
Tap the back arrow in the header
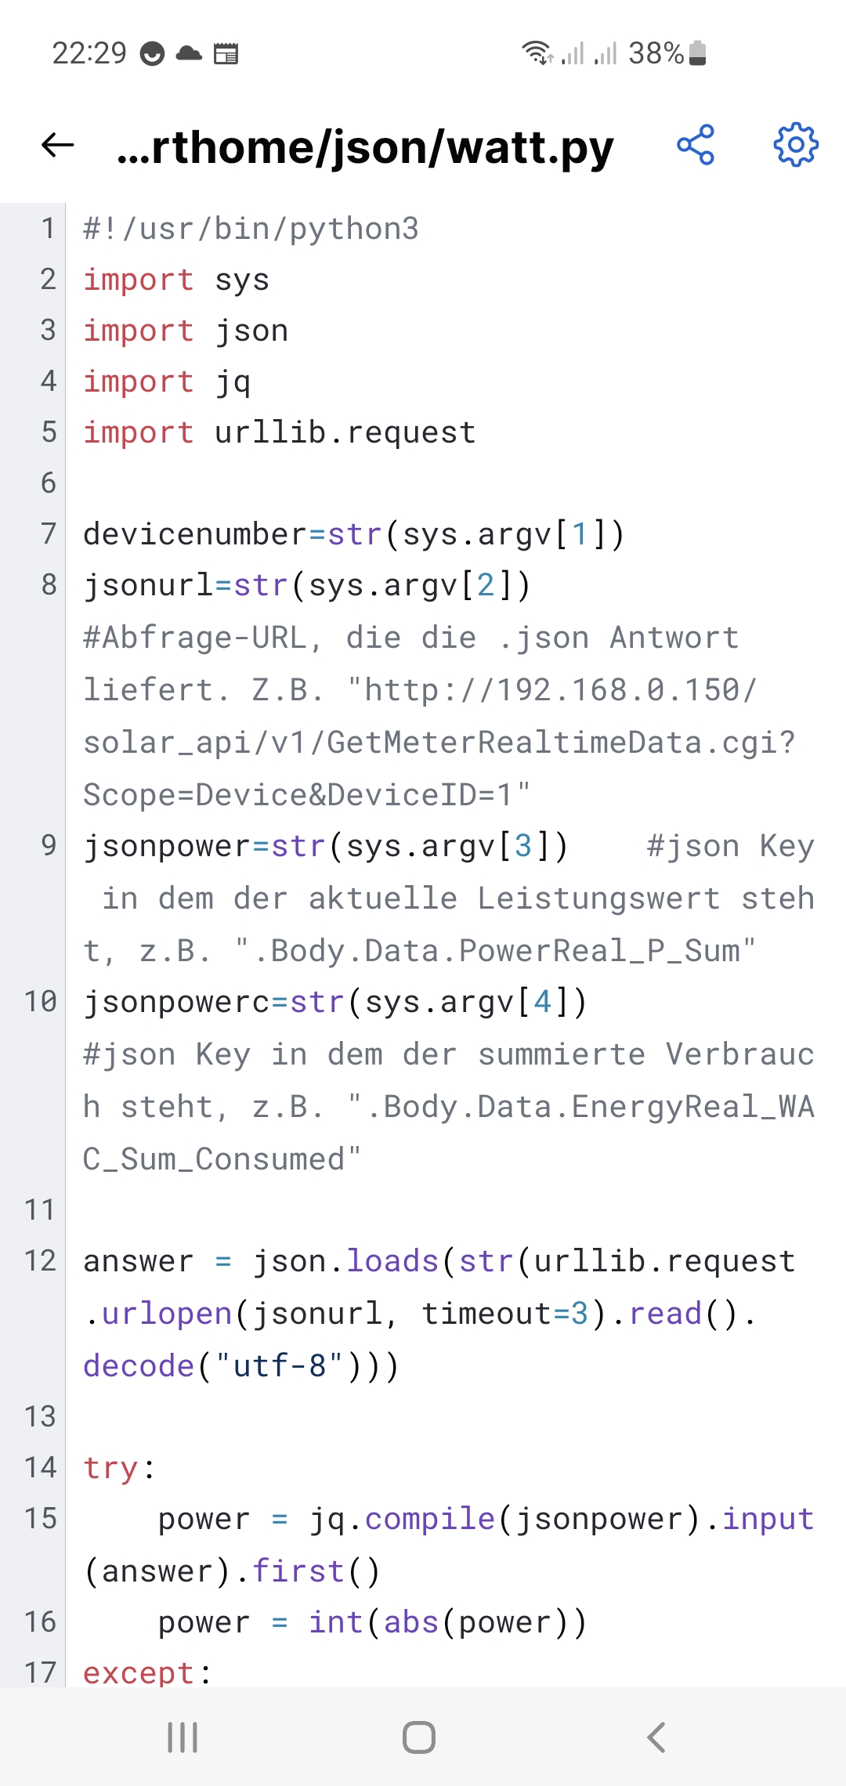point(58,145)
